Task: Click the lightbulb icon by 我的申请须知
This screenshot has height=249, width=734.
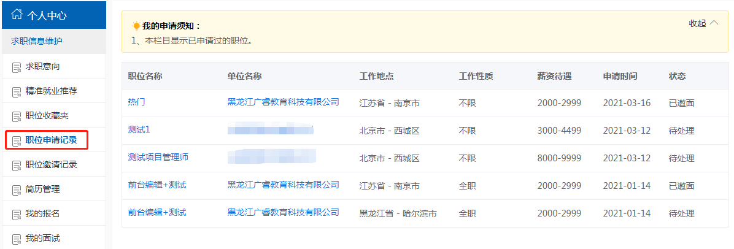Action: (136, 26)
